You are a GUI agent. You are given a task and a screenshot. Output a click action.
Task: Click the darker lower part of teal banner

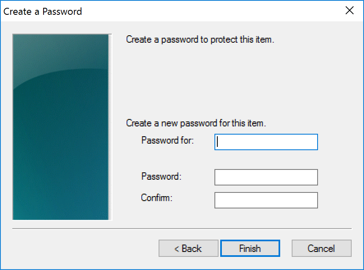62,164
